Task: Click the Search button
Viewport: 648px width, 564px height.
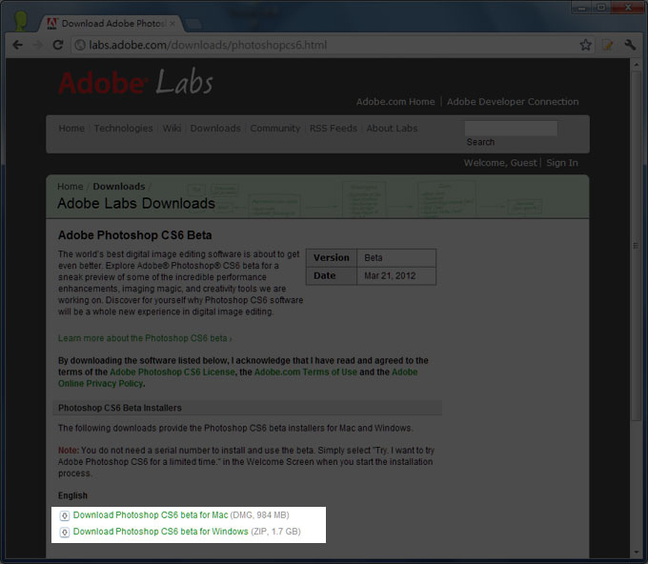Action: click(480, 142)
